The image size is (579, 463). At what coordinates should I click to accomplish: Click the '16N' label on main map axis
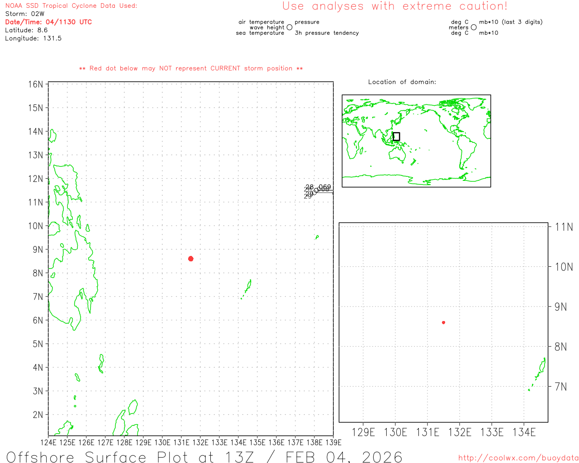coord(36,85)
